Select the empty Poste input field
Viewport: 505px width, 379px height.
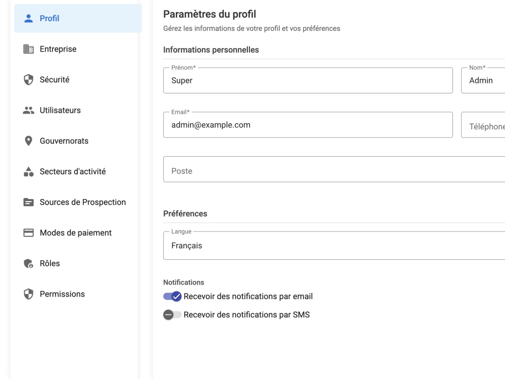(x=334, y=169)
